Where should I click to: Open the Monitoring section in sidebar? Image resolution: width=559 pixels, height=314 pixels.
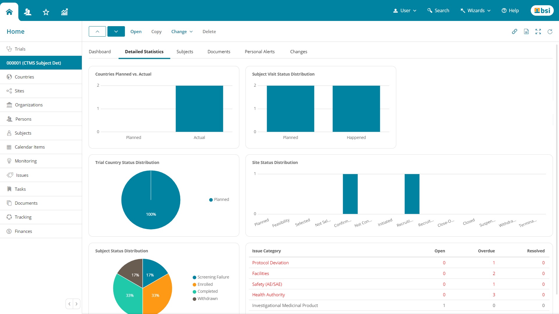[x=26, y=161]
